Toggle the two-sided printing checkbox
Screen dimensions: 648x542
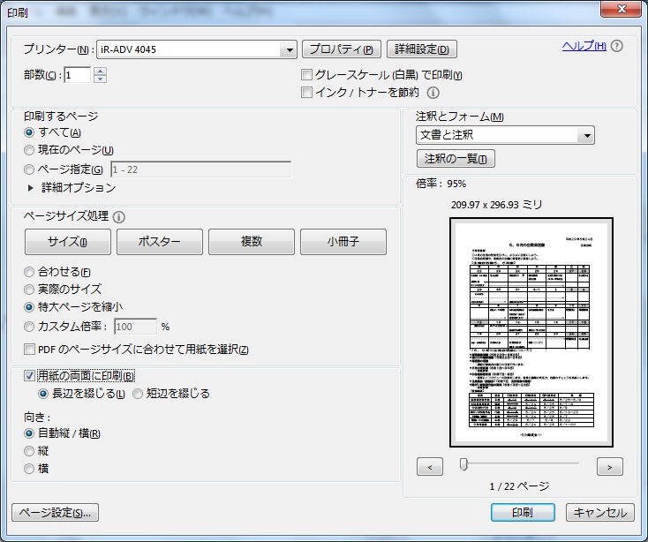pyautogui.click(x=30, y=376)
